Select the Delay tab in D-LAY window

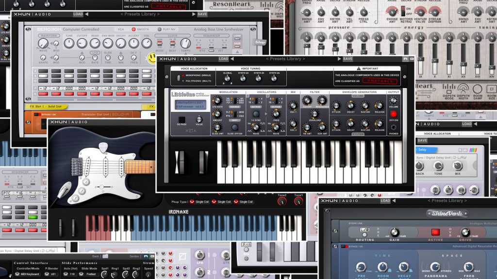(x=427, y=150)
